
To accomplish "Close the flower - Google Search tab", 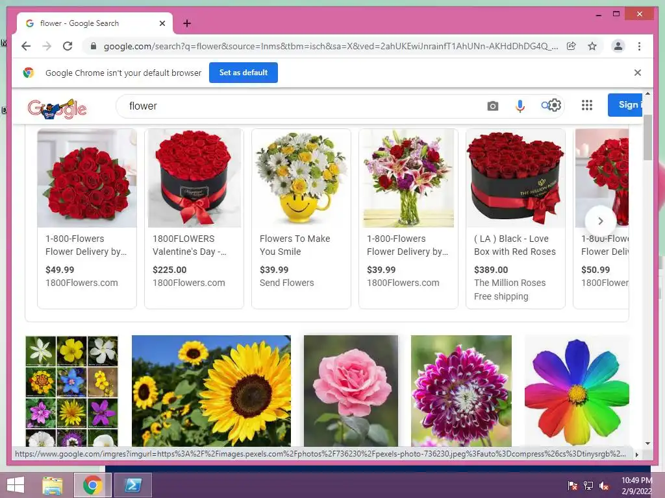I will pos(162,23).
